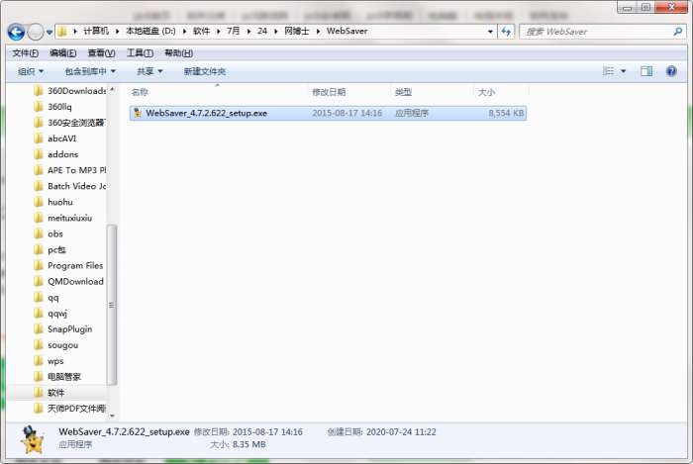Image resolution: width=693 pixels, height=464 pixels.
Task: Click 软件 breadcrumb in the address bar
Action: click(x=201, y=31)
